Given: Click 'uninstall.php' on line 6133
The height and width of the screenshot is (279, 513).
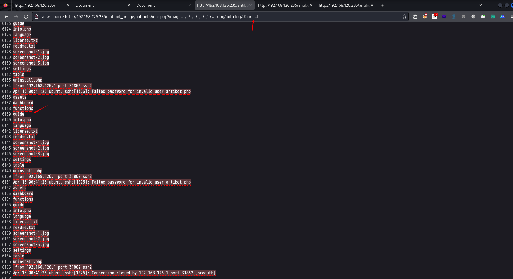Looking at the screenshot, I should [x=28, y=80].
